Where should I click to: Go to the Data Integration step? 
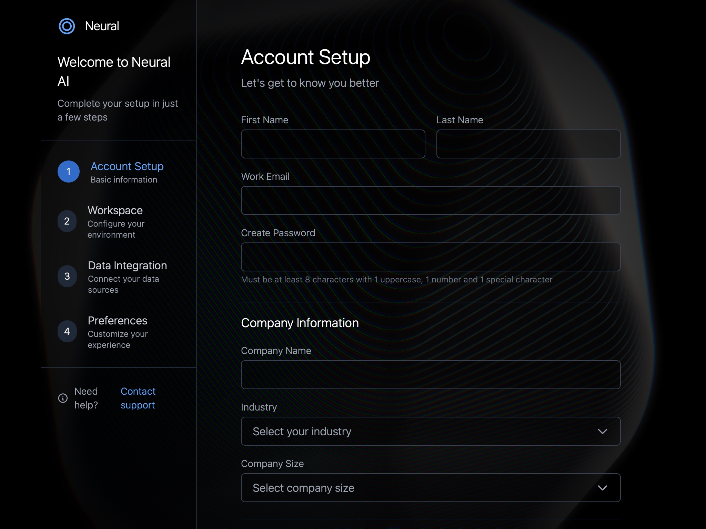point(127,266)
